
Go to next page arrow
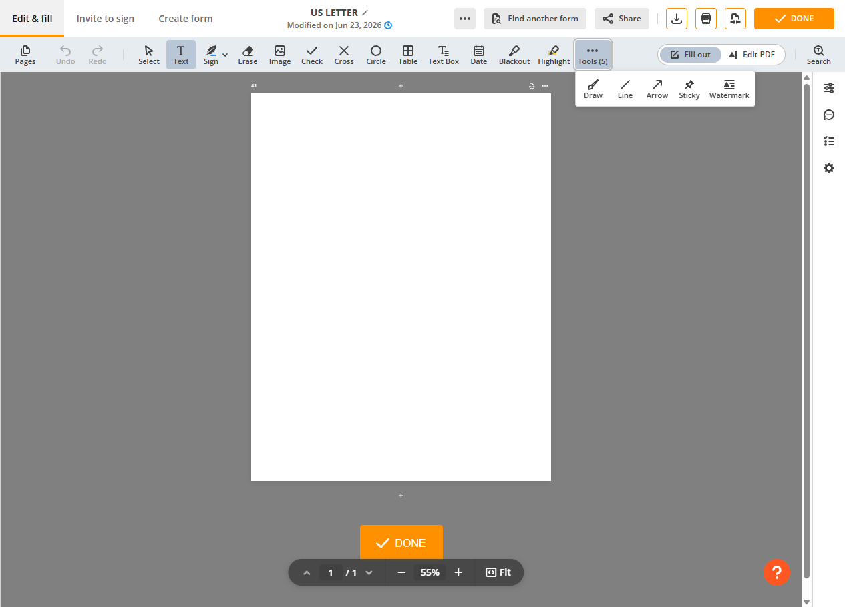tap(369, 572)
